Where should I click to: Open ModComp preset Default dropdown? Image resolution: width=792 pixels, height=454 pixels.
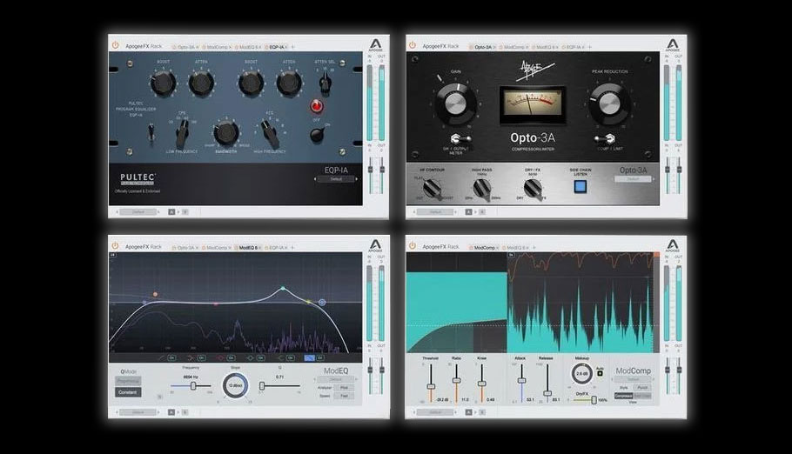point(633,379)
